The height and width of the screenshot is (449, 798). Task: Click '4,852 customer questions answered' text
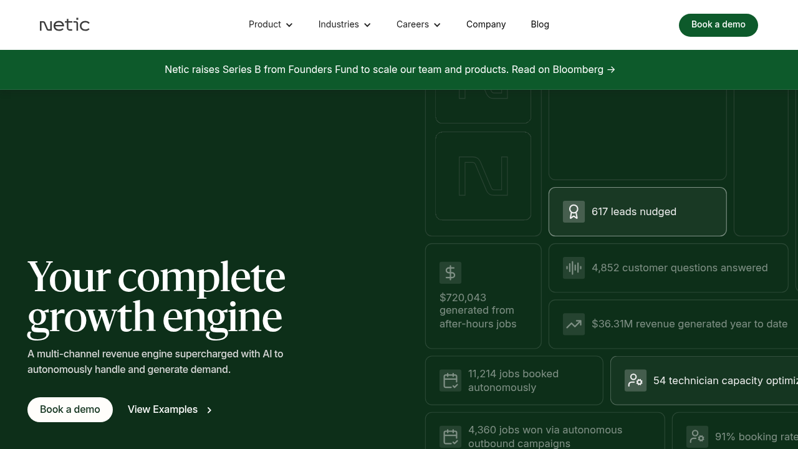coord(680,268)
